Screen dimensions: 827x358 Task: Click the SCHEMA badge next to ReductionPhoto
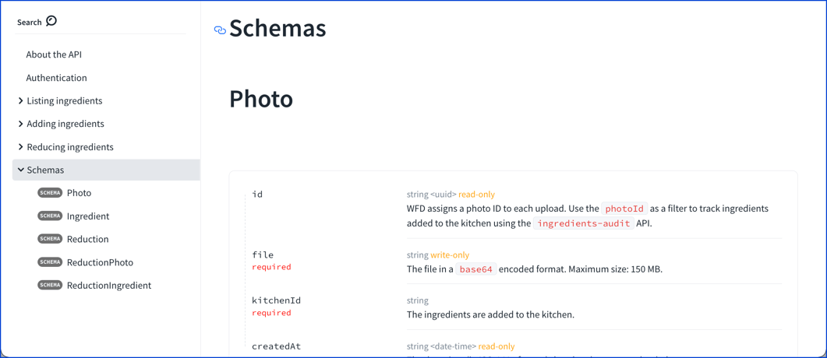[50, 262]
